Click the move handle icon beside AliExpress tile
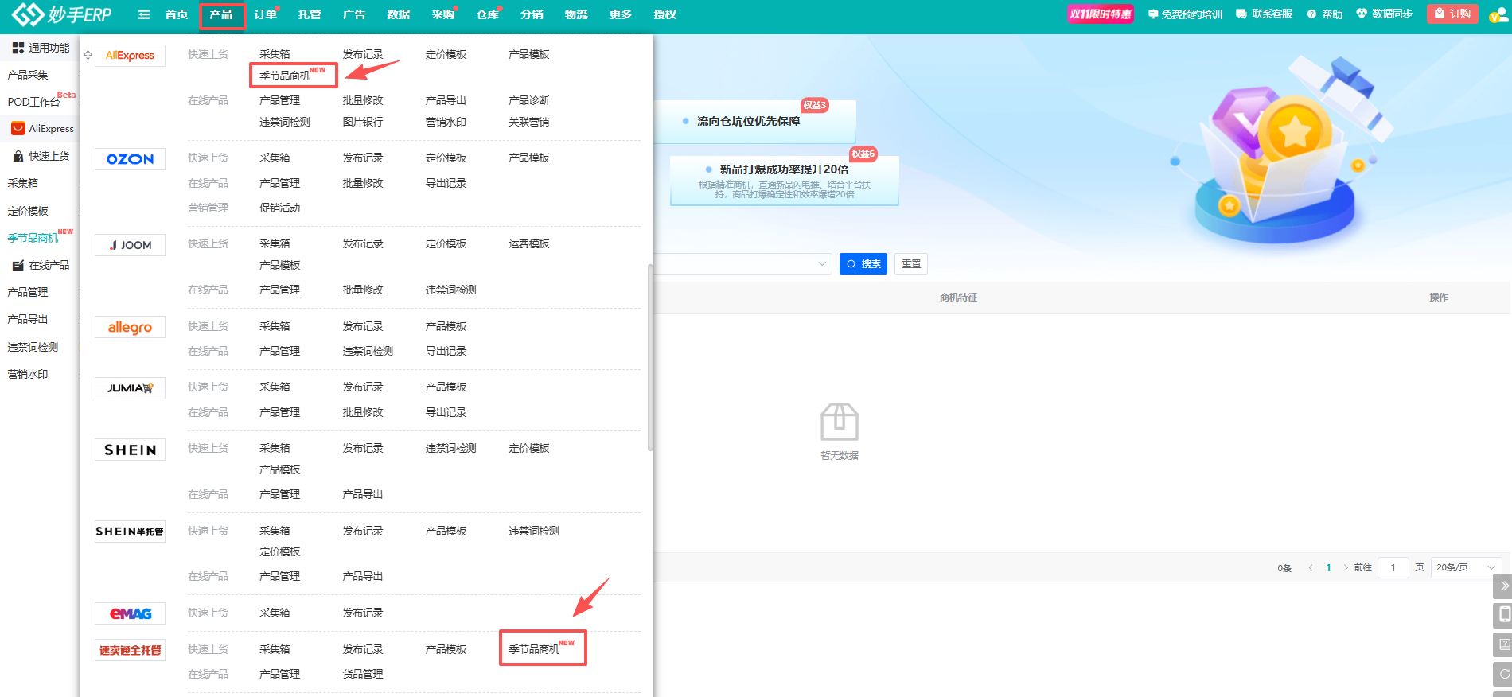Image resolution: width=1512 pixels, height=697 pixels. [88, 55]
